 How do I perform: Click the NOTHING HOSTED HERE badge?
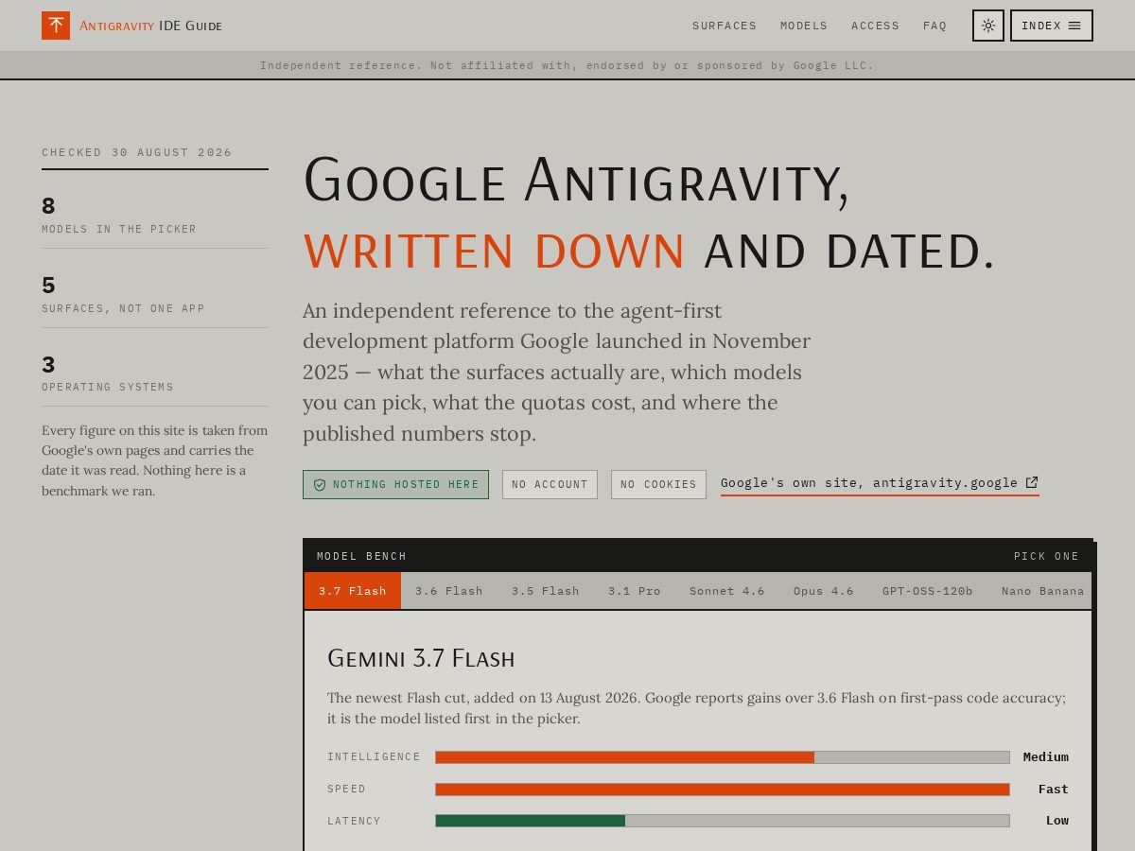click(x=395, y=485)
